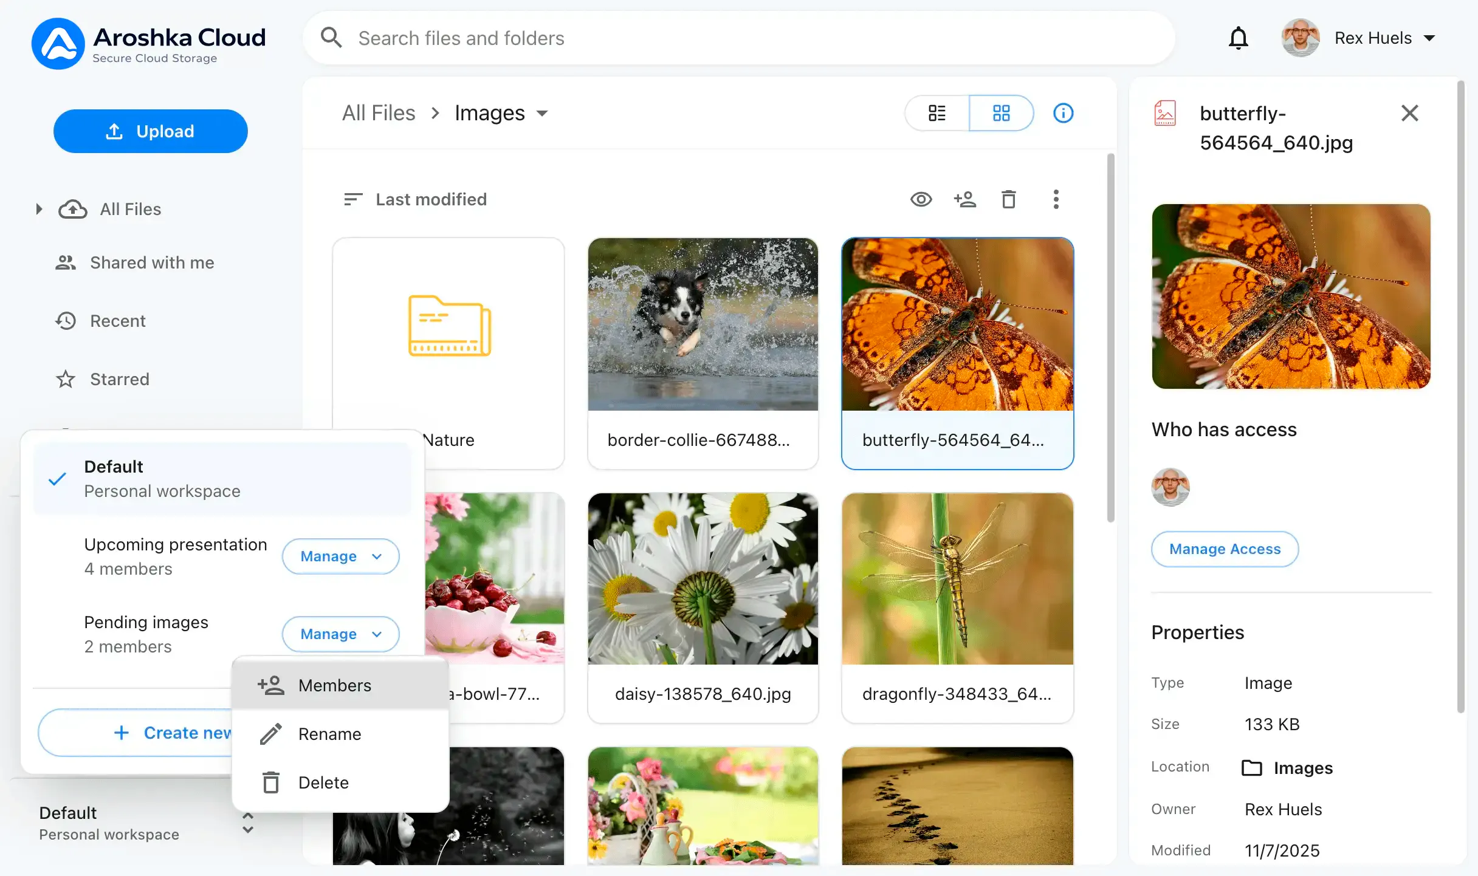This screenshot has height=876, width=1478.
Task: Click the Images location link
Action: [x=1287, y=768]
